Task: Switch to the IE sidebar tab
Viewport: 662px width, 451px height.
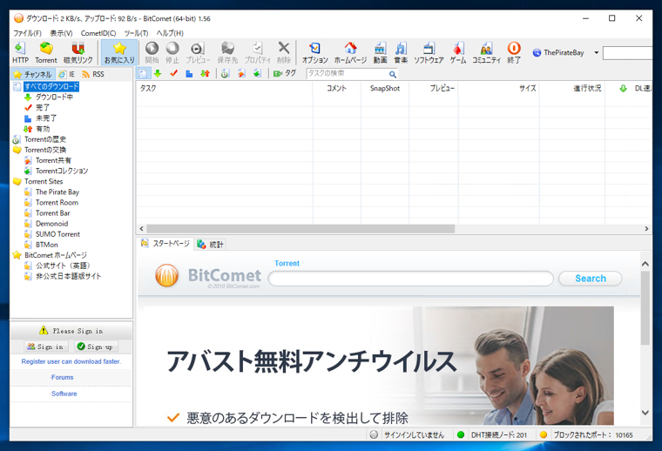Action: tap(67, 74)
